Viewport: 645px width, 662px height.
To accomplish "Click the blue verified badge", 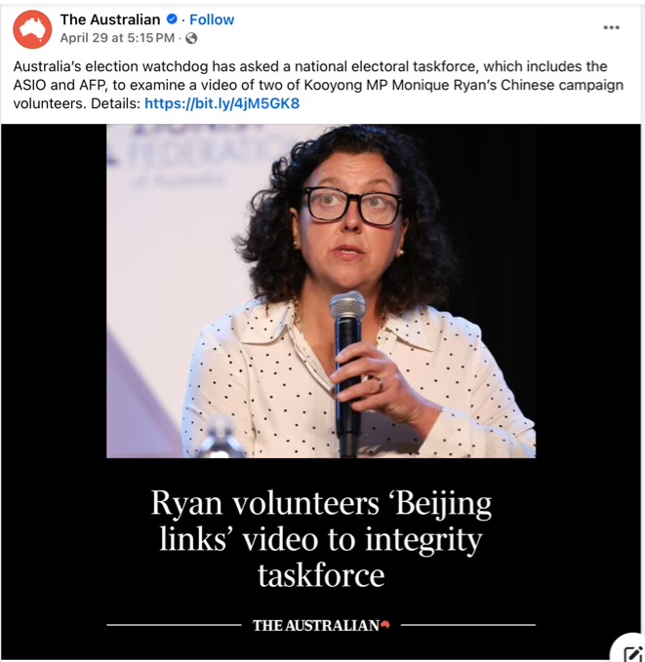I will click(x=172, y=19).
